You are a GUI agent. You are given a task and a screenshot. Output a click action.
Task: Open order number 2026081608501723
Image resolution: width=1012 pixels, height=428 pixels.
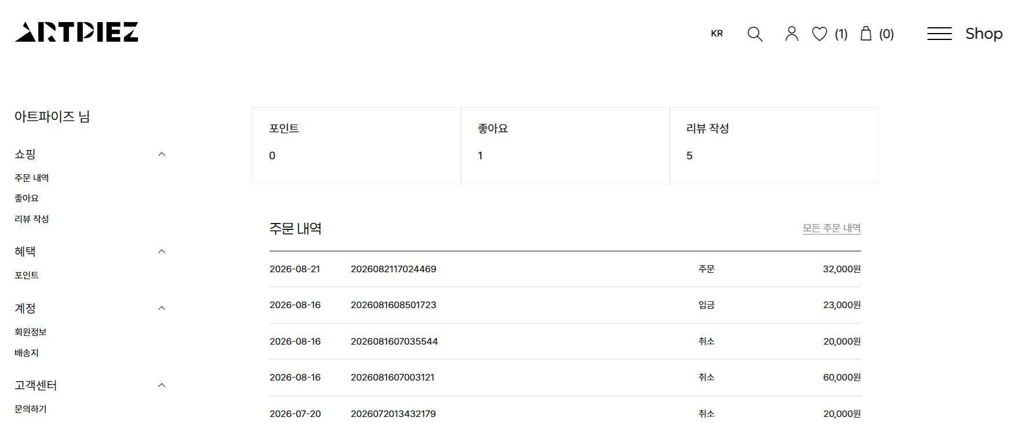click(394, 305)
